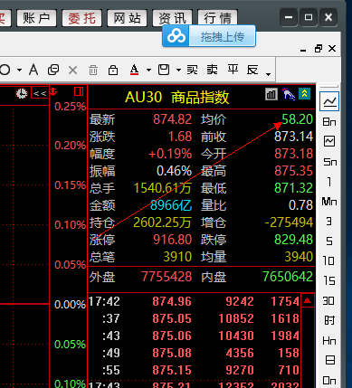The height and width of the screenshot is (388, 352).
Task: Click the clock icon on chart header
Action: (22, 93)
